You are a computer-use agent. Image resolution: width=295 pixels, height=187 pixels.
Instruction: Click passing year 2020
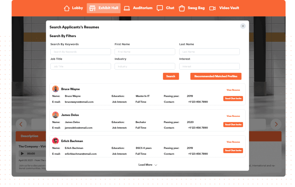(190, 122)
